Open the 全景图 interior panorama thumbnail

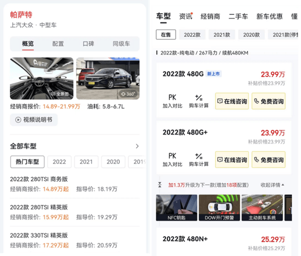click(x=42, y=78)
